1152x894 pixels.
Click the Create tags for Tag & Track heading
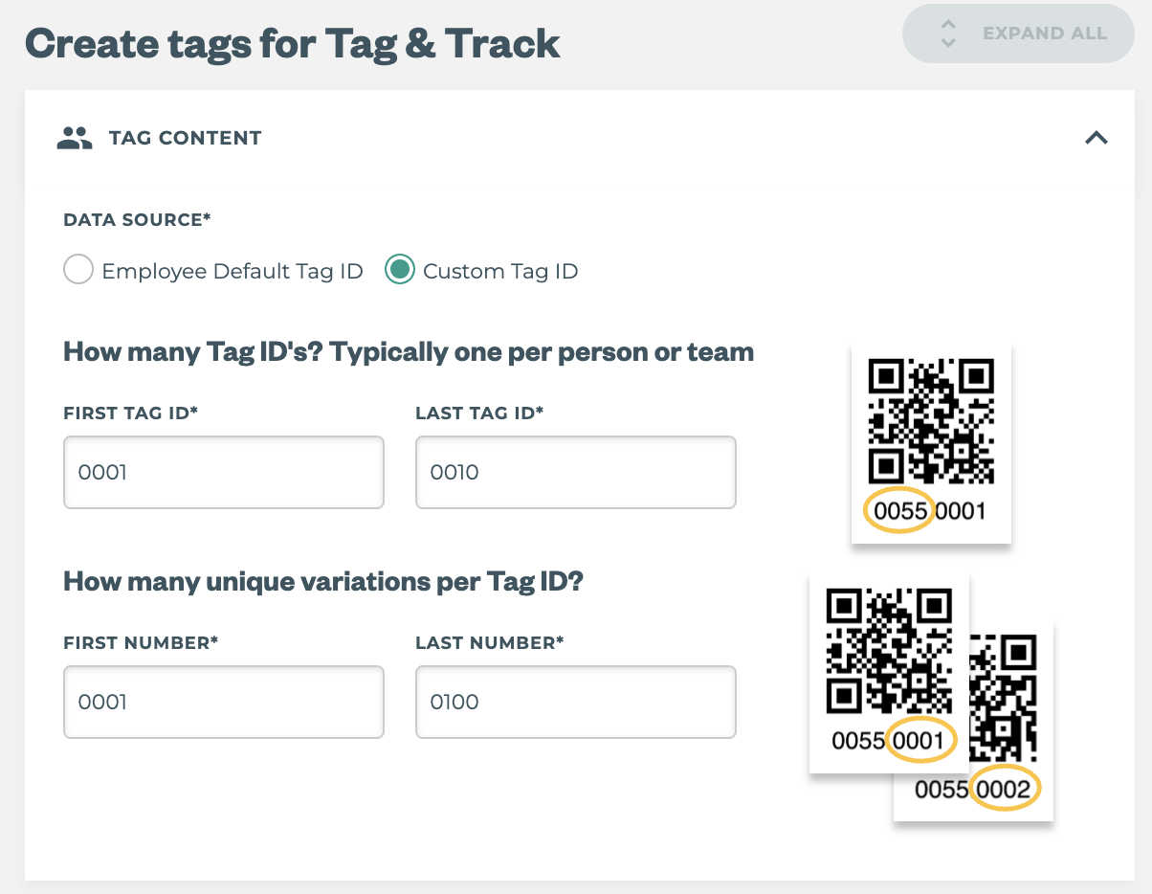(293, 44)
